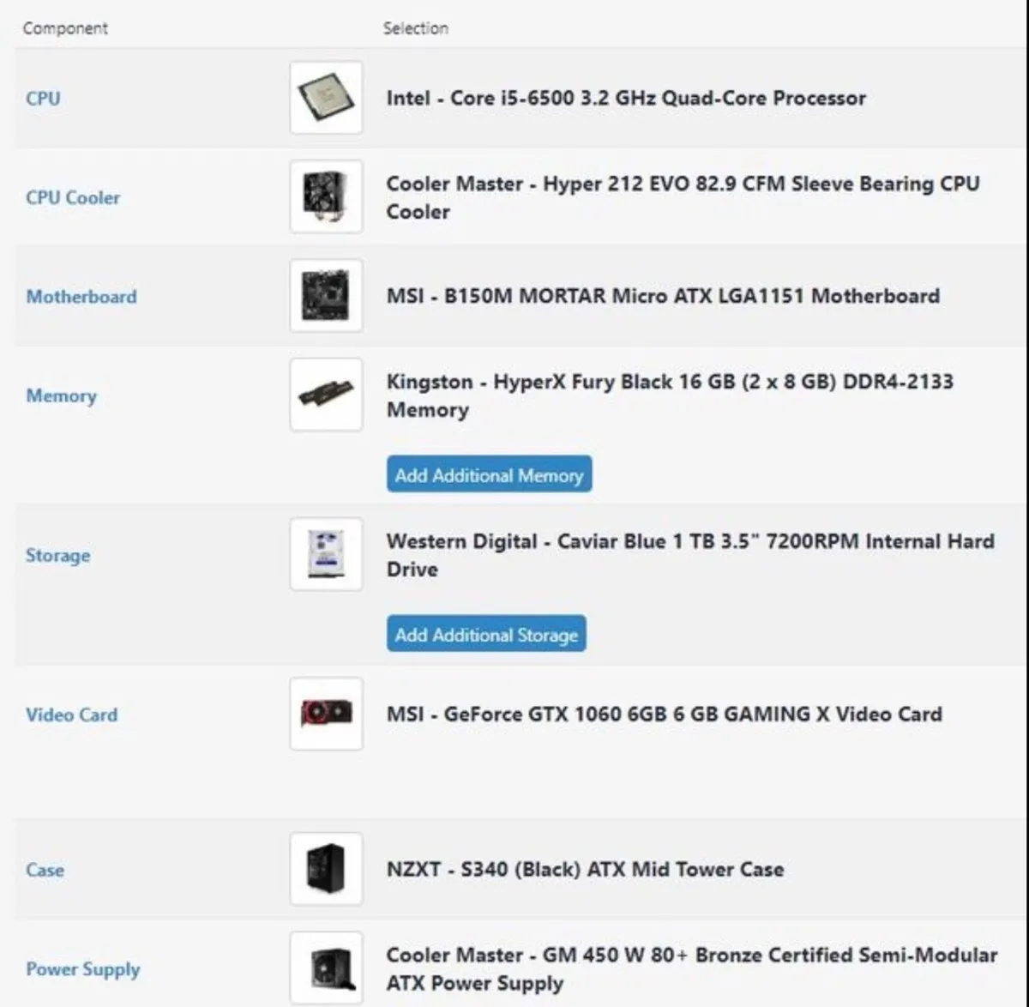Open the NZXT S340 case thumbnail
The image size is (1029, 1007).
pyautogui.click(x=326, y=869)
